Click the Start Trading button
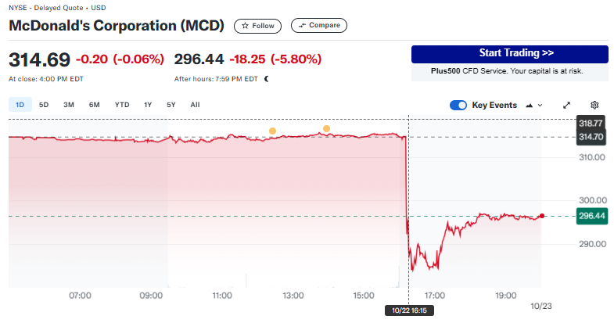This screenshot has height=323, width=614. 509,54
